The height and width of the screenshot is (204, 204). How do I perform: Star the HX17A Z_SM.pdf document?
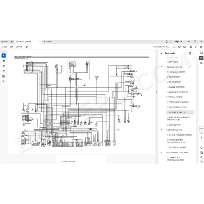(17, 42)
